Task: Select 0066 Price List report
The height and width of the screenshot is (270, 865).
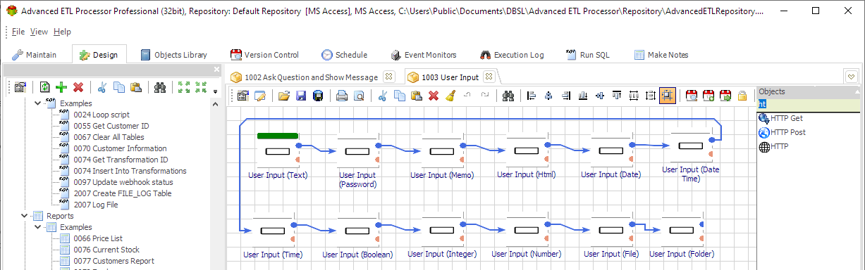Action: 97,238
